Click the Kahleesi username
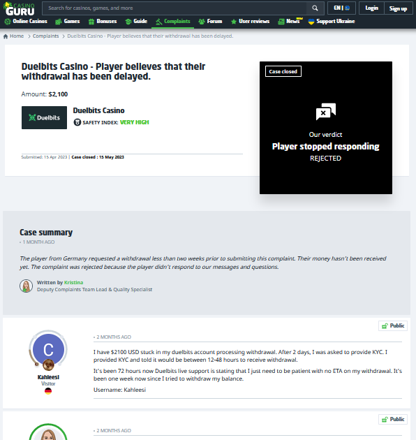Viewport: 416px width, 440px height. 48,377
